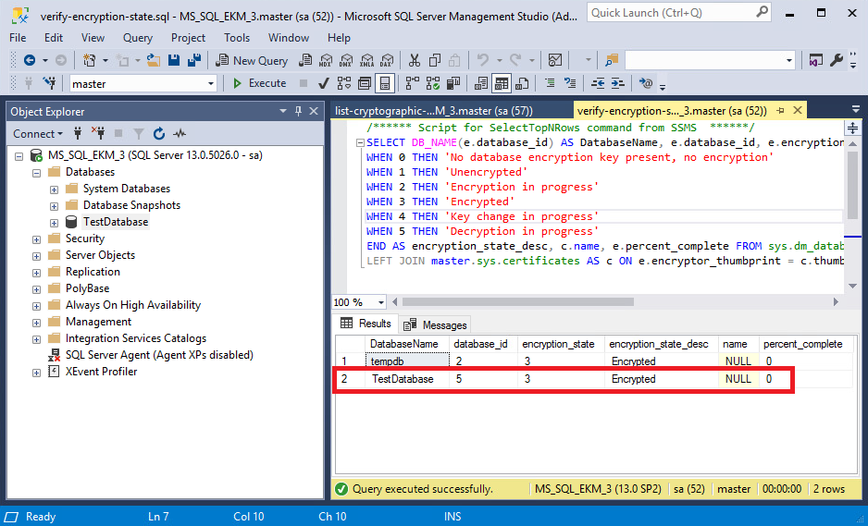This screenshot has width=868, height=526.
Task: Open the Connect dropdown in Object Explorer
Action: tap(38, 134)
